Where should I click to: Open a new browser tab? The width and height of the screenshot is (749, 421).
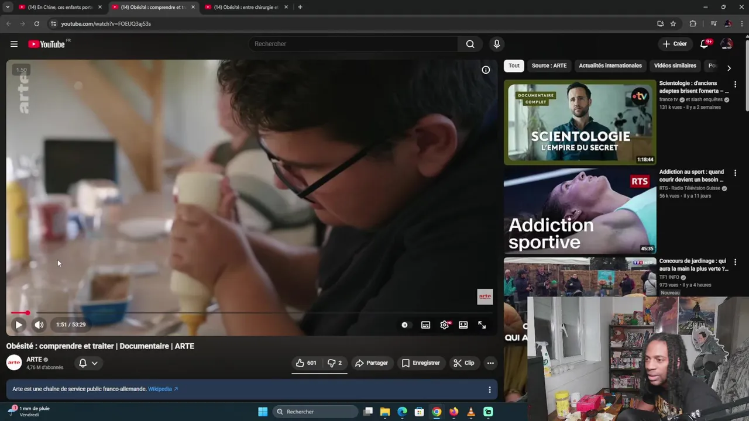click(300, 7)
